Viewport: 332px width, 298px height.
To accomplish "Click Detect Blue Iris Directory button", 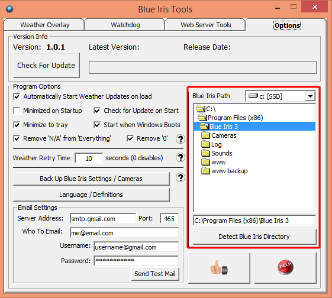I will click(254, 237).
